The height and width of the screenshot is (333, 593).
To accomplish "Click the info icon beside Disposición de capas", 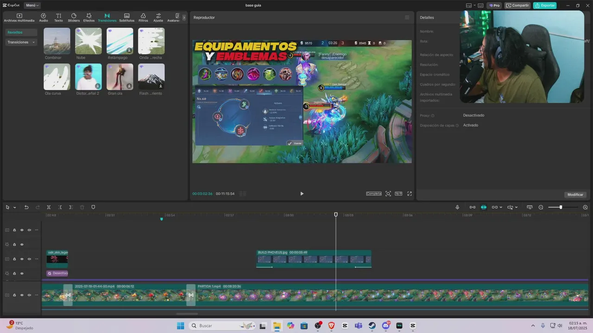I will click(x=457, y=125).
